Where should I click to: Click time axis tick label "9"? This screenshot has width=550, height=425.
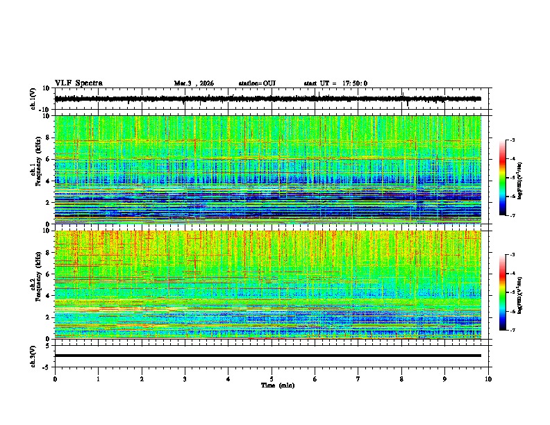click(444, 379)
